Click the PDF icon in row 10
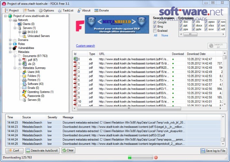This screenshot has width=230, height=162. point(75,101)
